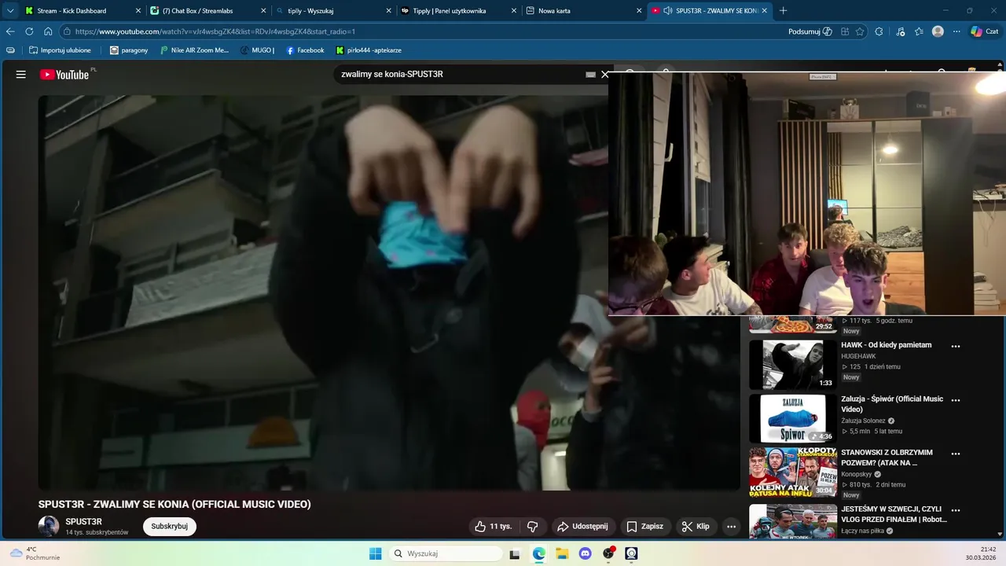Click the Windows taskbar Wyszukaj search box
Viewport: 1006px width, 566px height.
(446, 553)
